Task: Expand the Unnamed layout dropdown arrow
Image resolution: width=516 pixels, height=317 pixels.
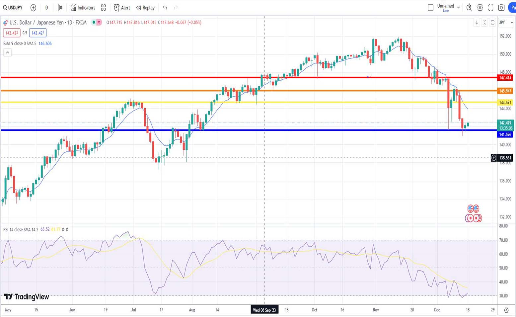Action: coord(459,8)
